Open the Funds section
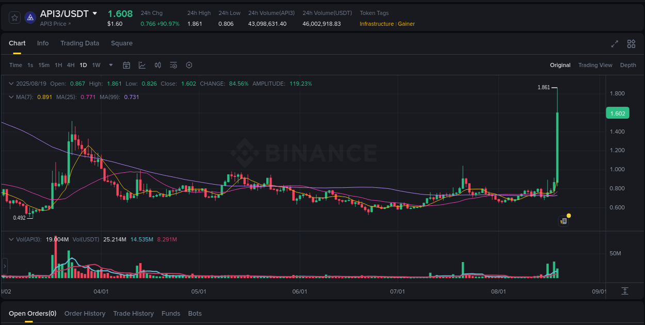The height and width of the screenshot is (325, 645). click(171, 313)
